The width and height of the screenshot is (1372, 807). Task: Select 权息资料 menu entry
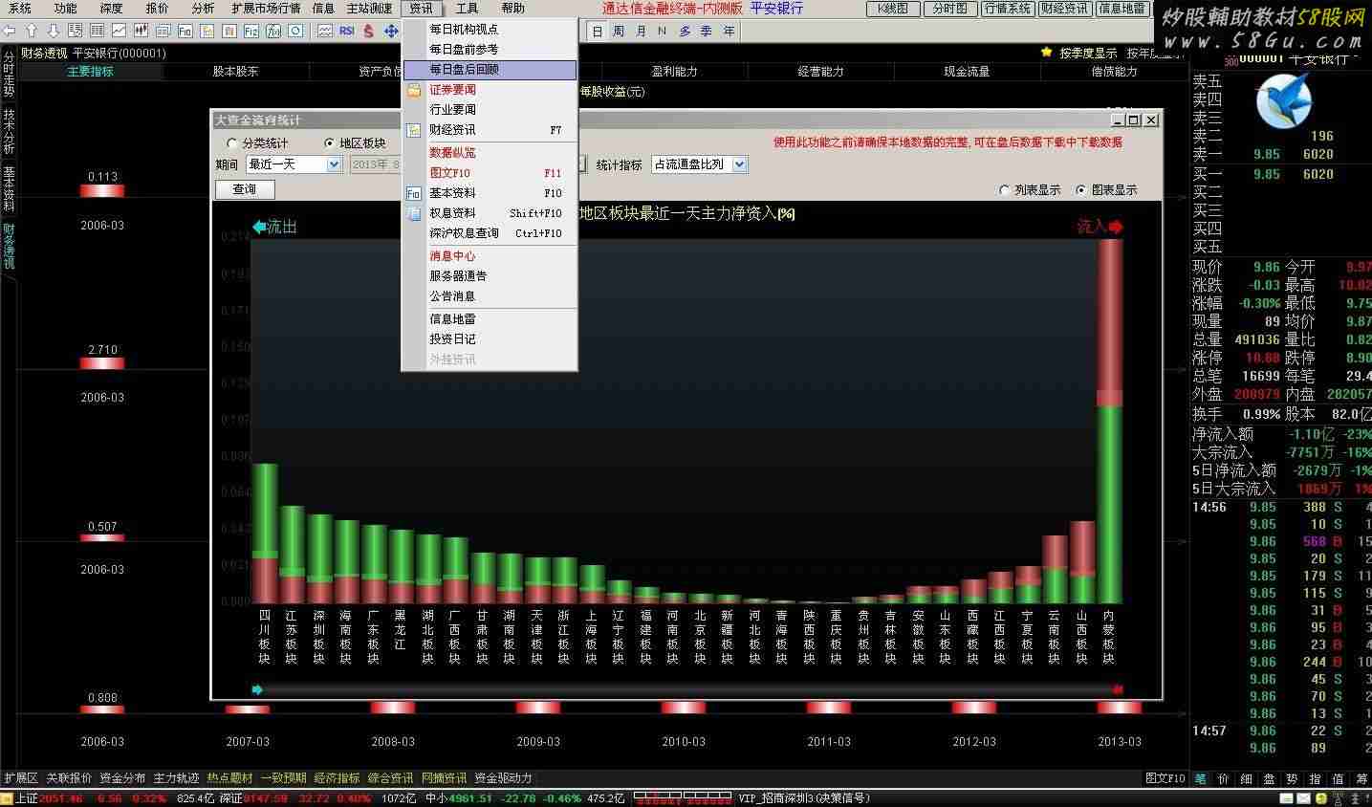(490, 213)
